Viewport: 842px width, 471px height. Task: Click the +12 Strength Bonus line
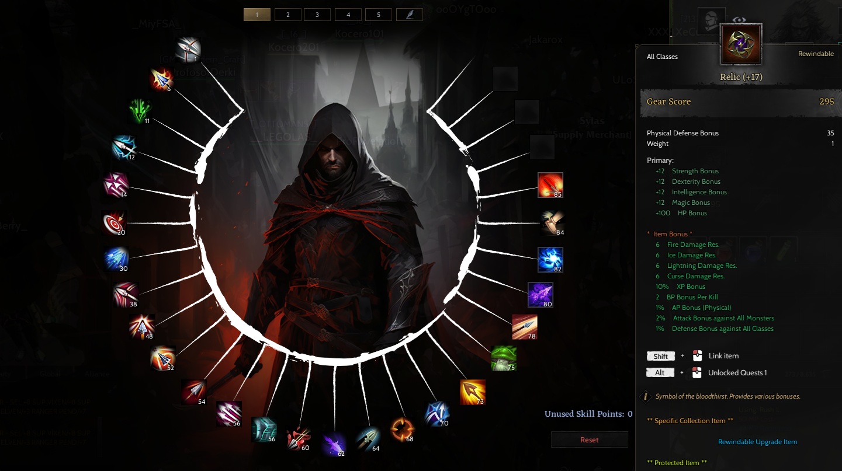pyautogui.click(x=687, y=171)
